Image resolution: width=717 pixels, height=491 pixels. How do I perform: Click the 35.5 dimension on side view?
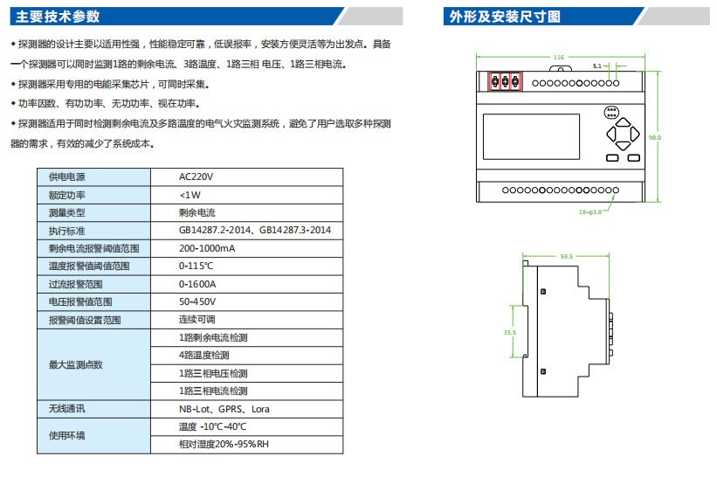click(x=510, y=333)
